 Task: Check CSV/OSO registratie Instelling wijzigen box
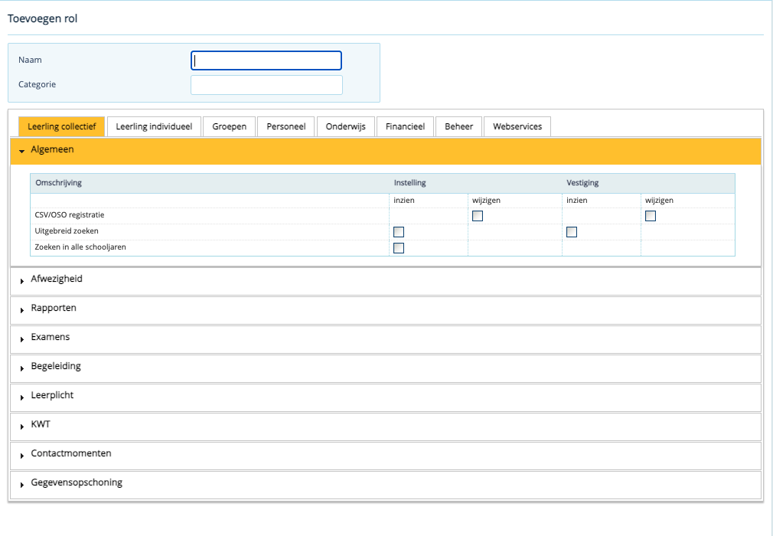478,216
